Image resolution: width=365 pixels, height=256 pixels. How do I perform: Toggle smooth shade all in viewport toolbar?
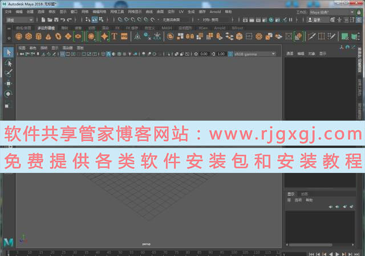108,54
